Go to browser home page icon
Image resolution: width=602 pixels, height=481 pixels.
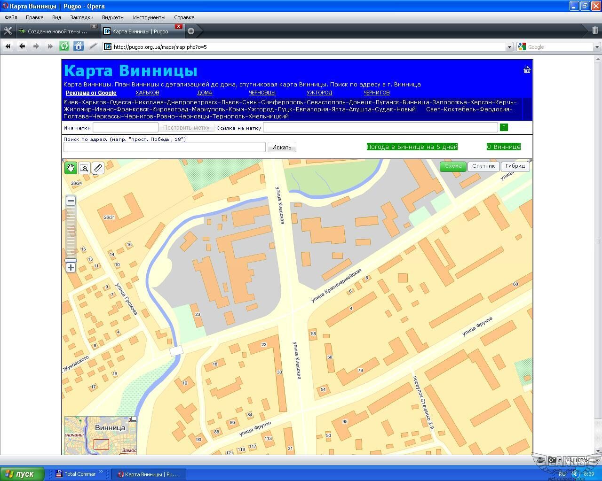[x=79, y=46]
